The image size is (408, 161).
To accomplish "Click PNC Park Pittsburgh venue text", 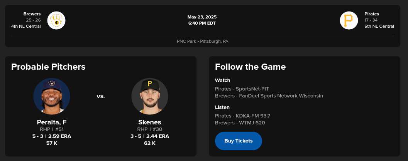I will [203, 41].
